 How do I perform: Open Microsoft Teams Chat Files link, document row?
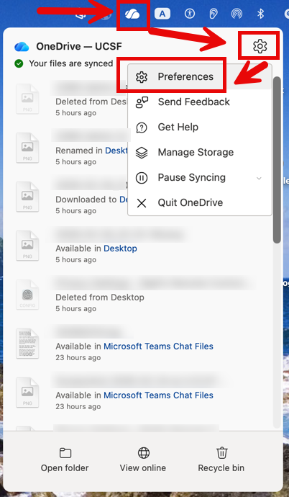click(x=158, y=346)
